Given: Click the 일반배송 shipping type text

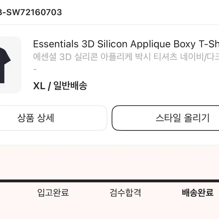Looking at the screenshot, I should click(x=70, y=86).
